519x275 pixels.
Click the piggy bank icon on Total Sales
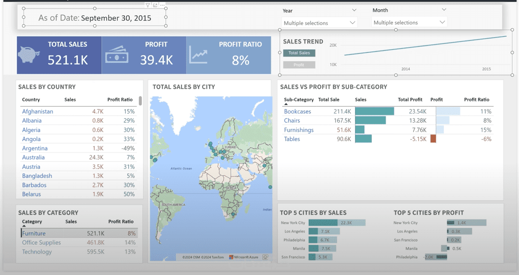(29, 54)
